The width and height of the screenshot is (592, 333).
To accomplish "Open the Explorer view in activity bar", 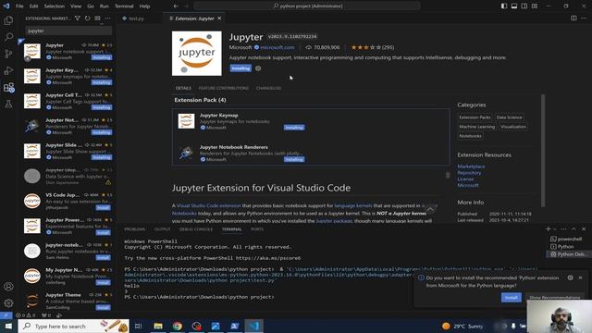I will pos(8,20).
